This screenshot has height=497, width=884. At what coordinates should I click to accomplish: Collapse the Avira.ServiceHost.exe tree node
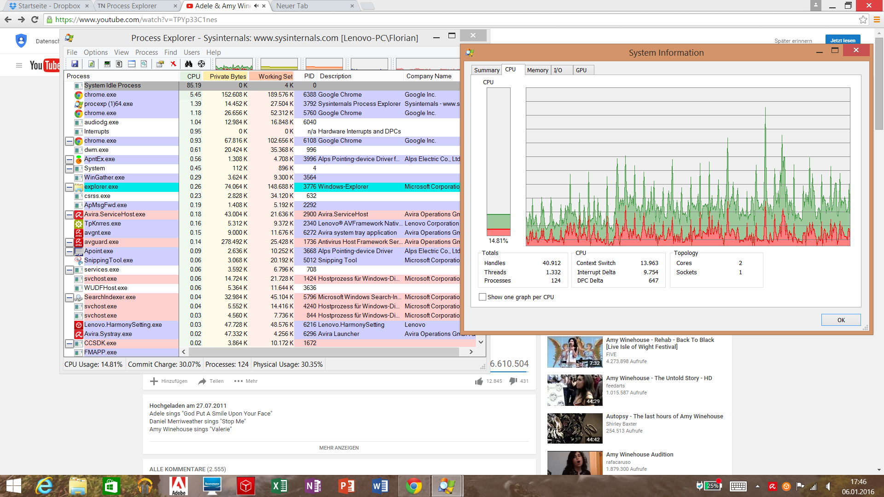coord(70,214)
